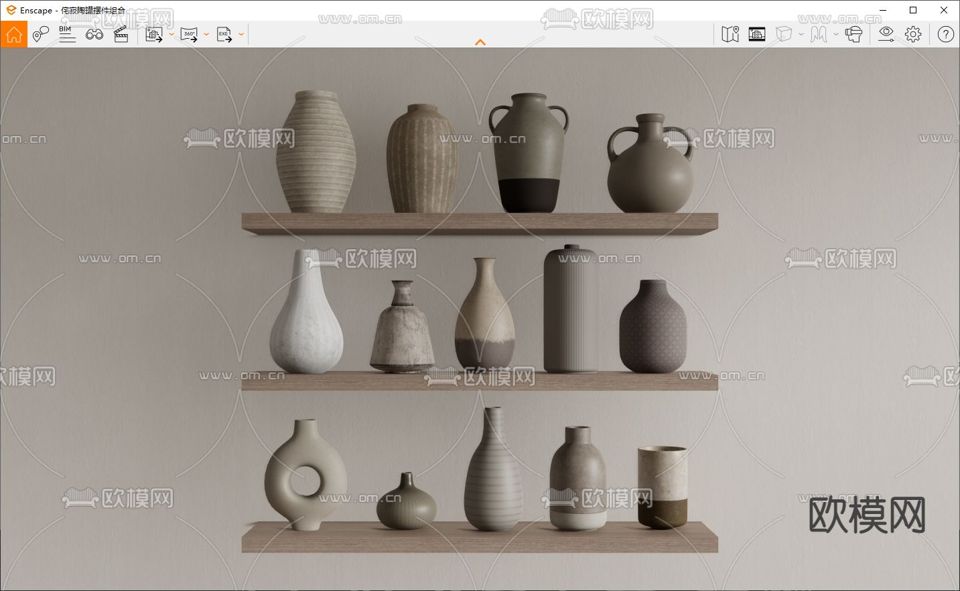Toggle the safe frame building icon
The width and height of the screenshot is (960, 591).
click(x=757, y=34)
